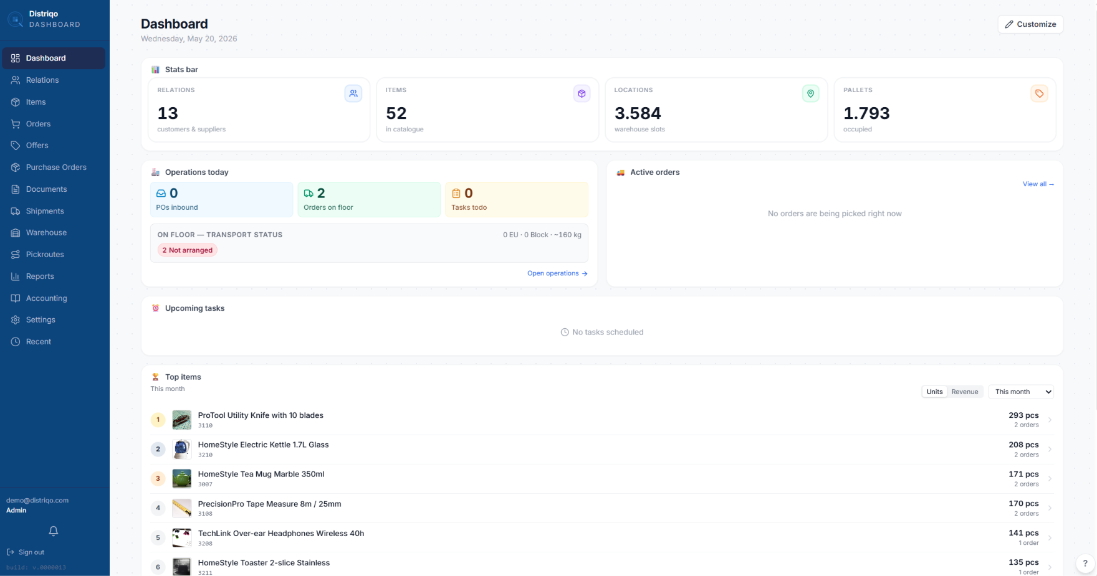The width and height of the screenshot is (1097, 576).
Task: Open the ProTool Utility Knife thumbnail
Action: tap(182, 420)
